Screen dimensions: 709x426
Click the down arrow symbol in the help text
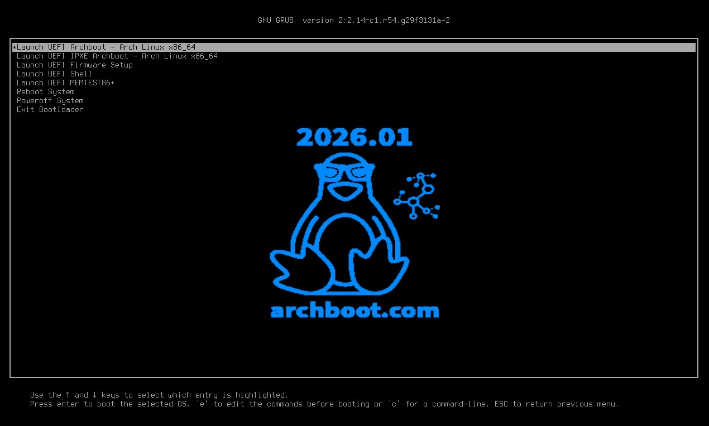tap(94, 395)
